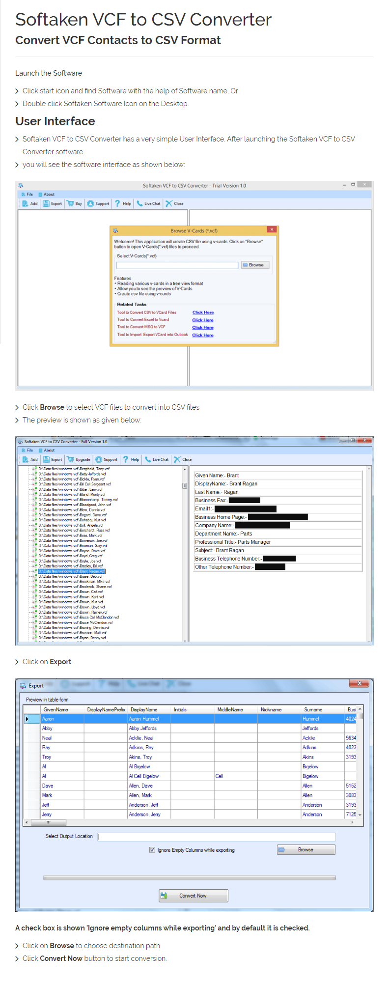Click the DisplayName column header
Image resolution: width=388 pixels, height=985 pixels.
tap(149, 710)
